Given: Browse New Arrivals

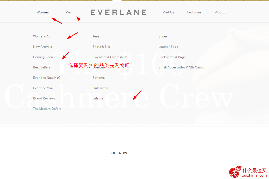Looking at the screenshot, I should click(43, 47).
